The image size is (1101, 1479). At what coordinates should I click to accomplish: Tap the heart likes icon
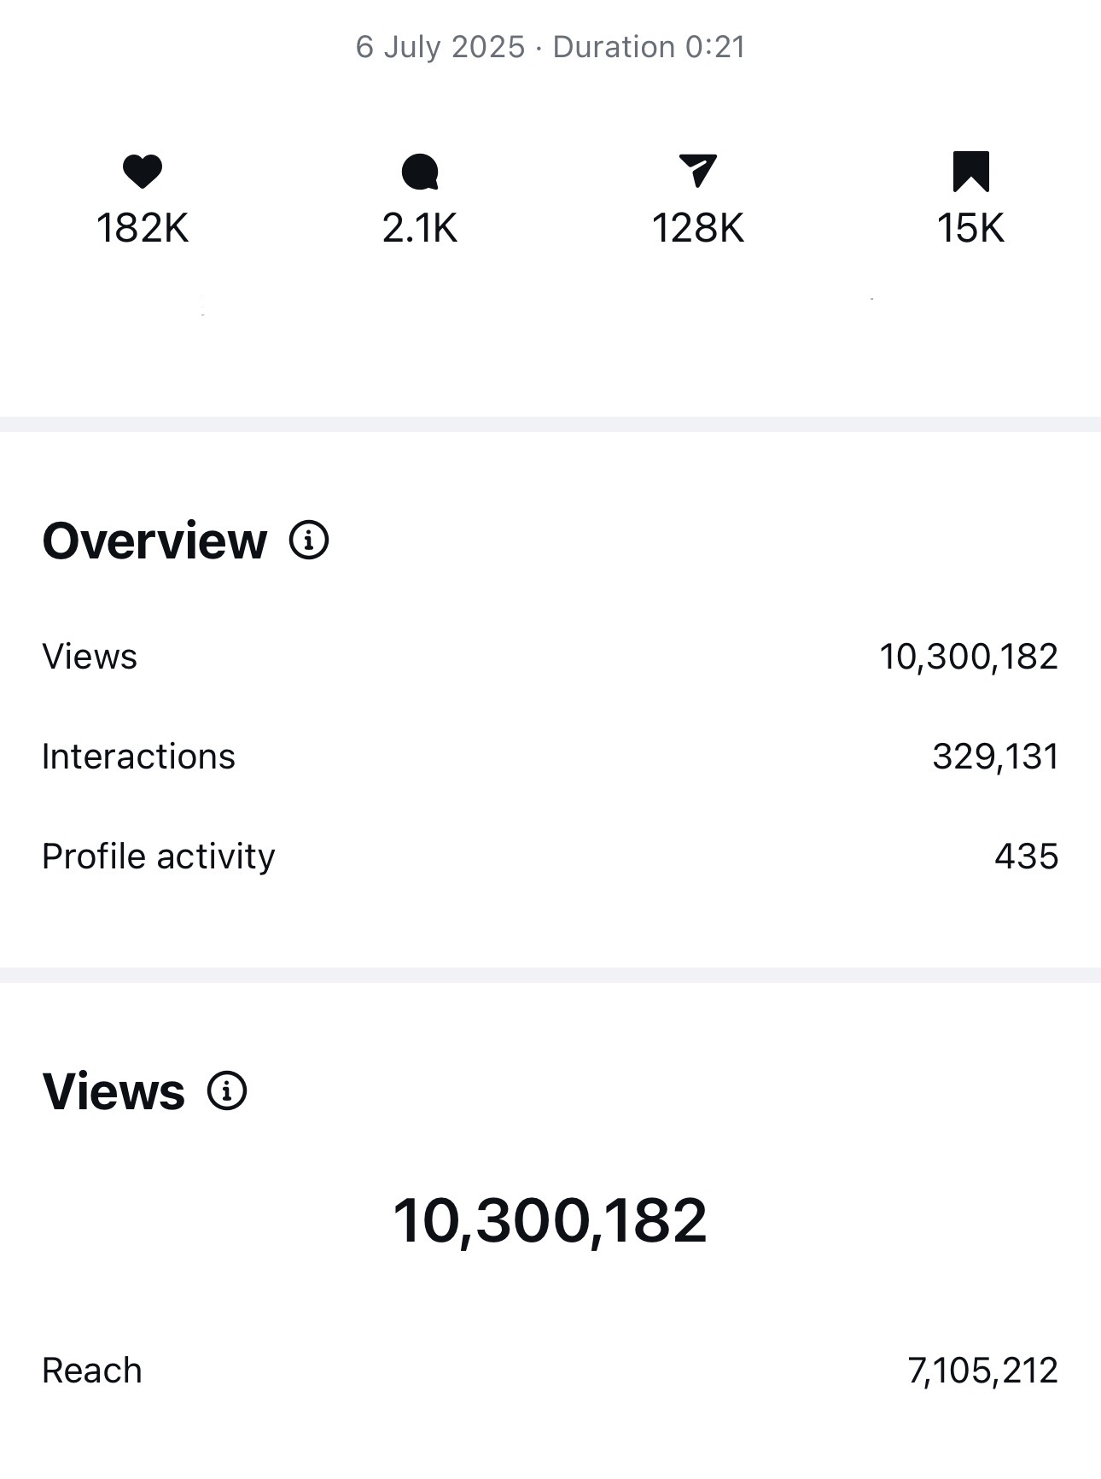coord(142,171)
